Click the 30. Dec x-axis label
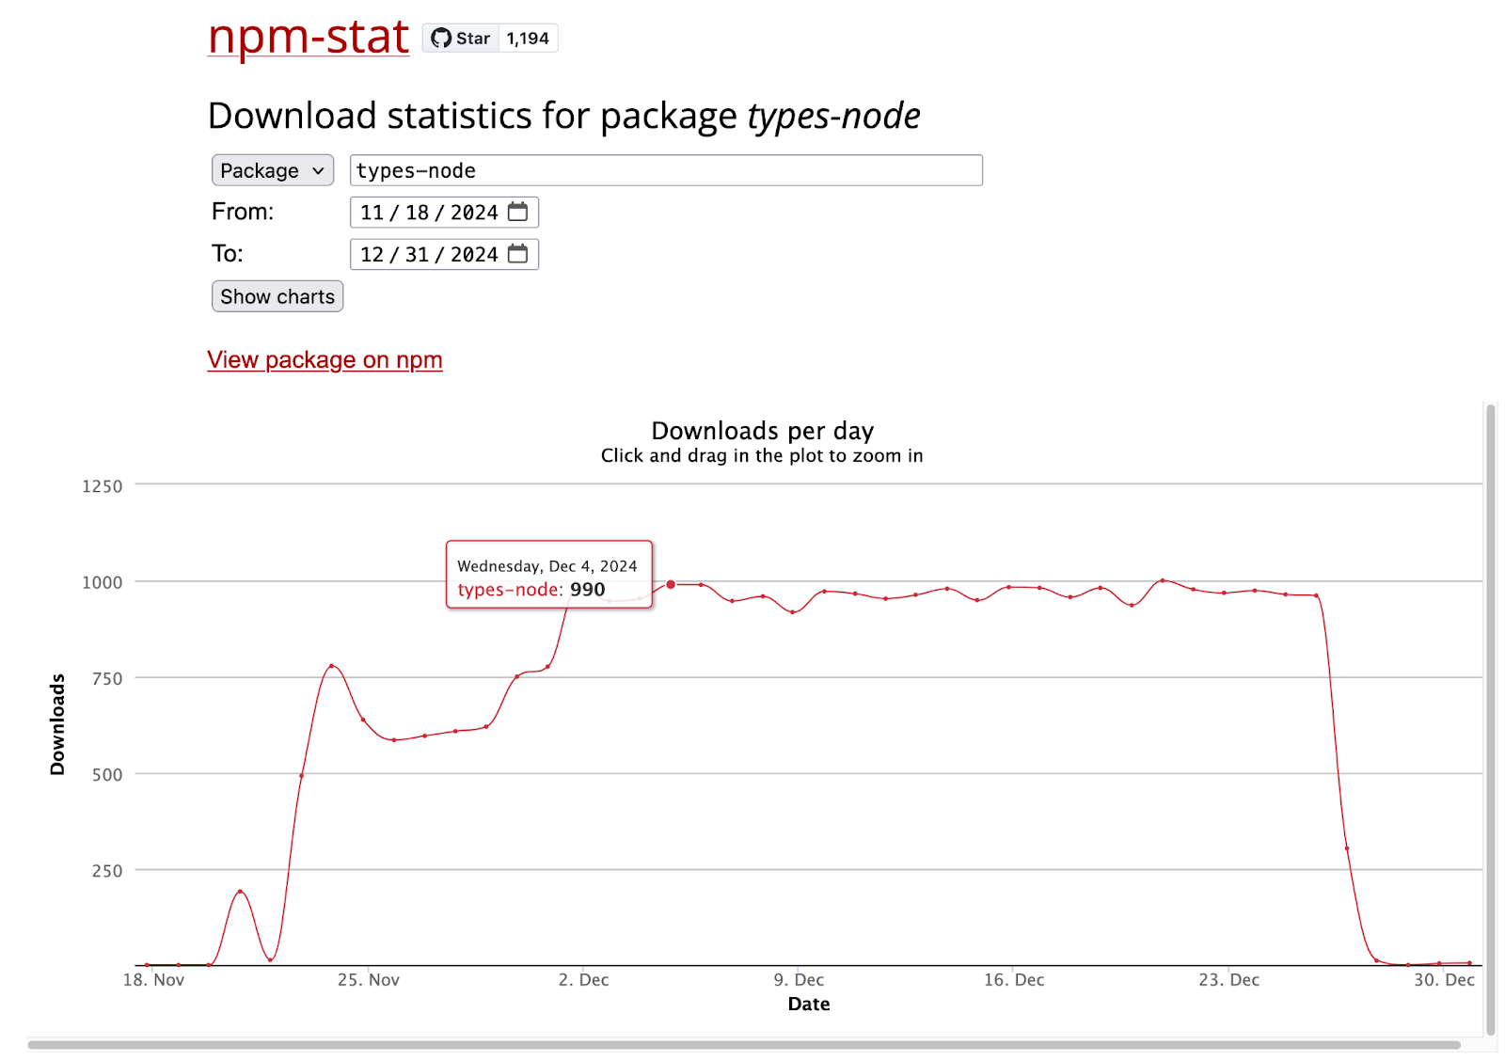The width and height of the screenshot is (1505, 1061). point(1444,980)
